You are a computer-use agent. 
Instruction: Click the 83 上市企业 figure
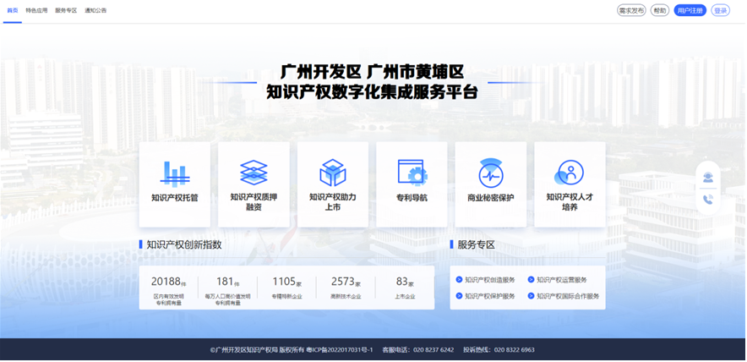click(401, 282)
